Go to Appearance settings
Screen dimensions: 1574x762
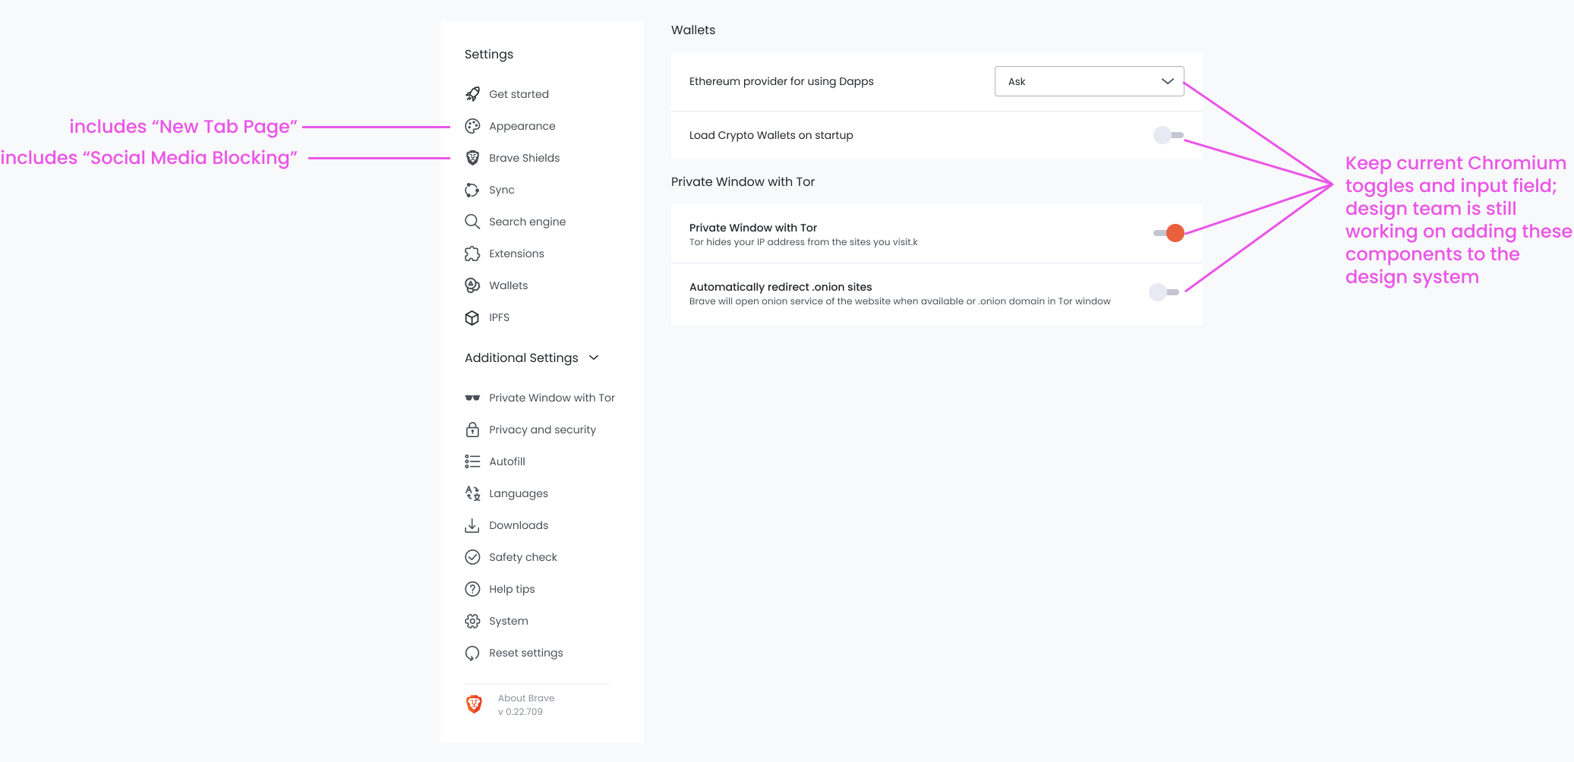point(522,126)
